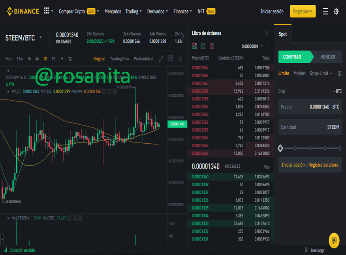Collapse the MA indicator legend arrow
The width and height of the screenshot is (346, 255).
[x=8, y=92]
